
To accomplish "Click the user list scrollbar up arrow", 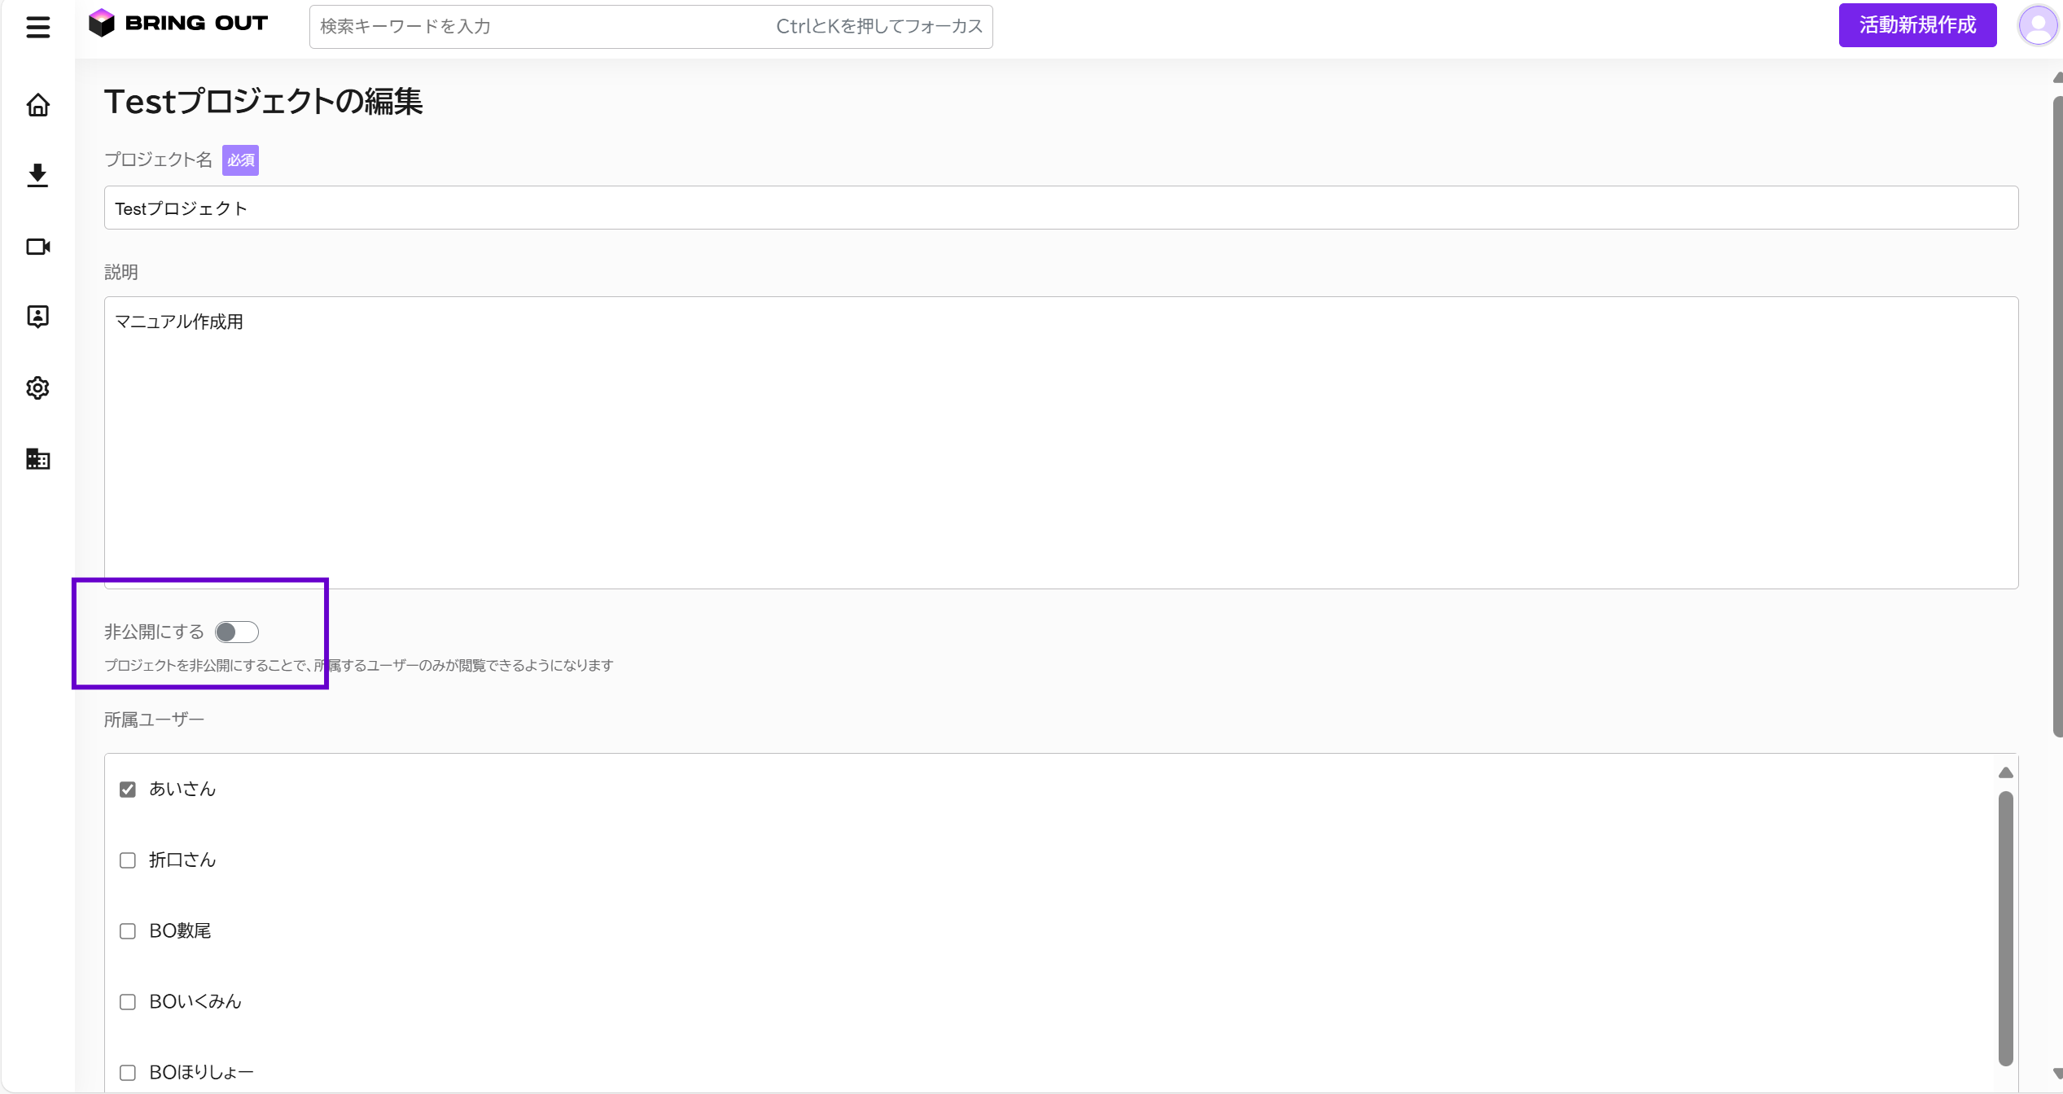I will tap(2005, 772).
